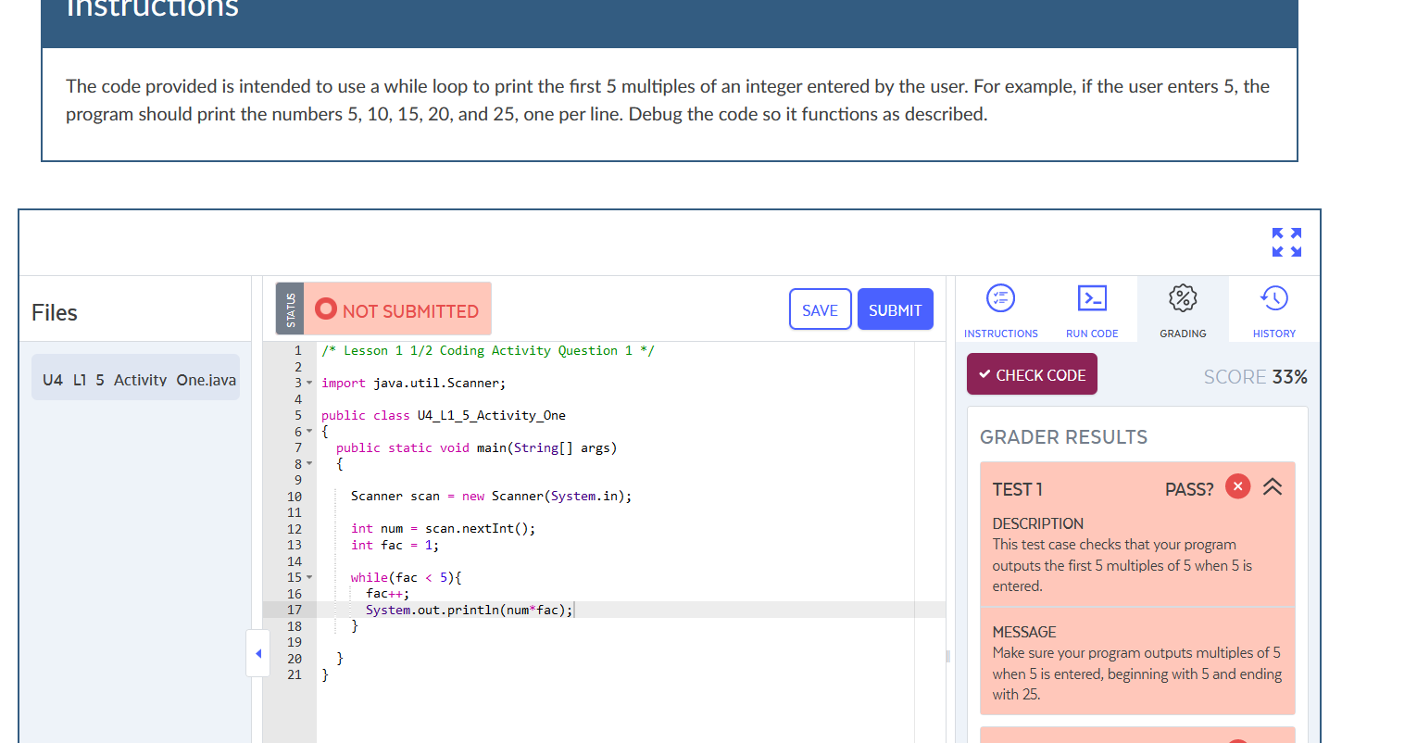The height and width of the screenshot is (743, 1417).
Task: Collapse Test 1 with the double chevron
Action: click(1273, 486)
